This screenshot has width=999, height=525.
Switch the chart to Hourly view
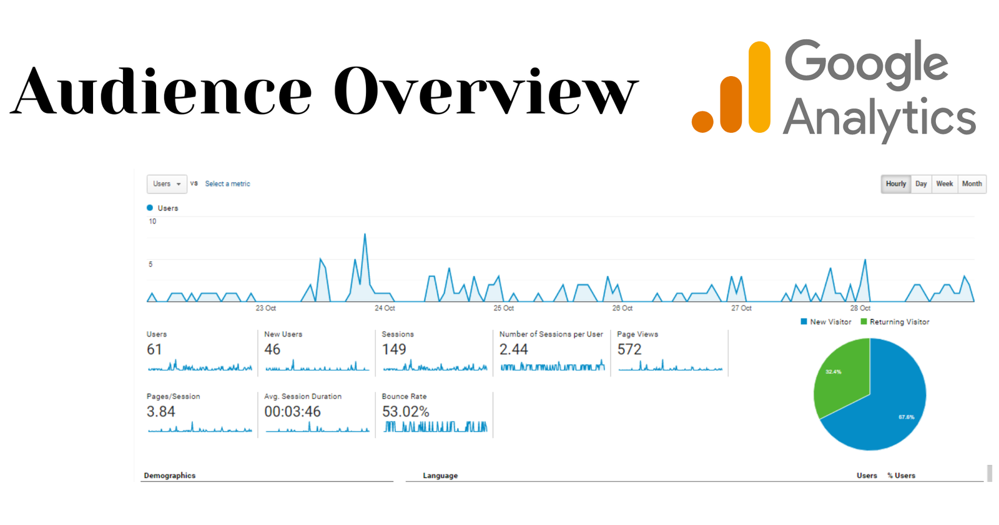point(895,184)
